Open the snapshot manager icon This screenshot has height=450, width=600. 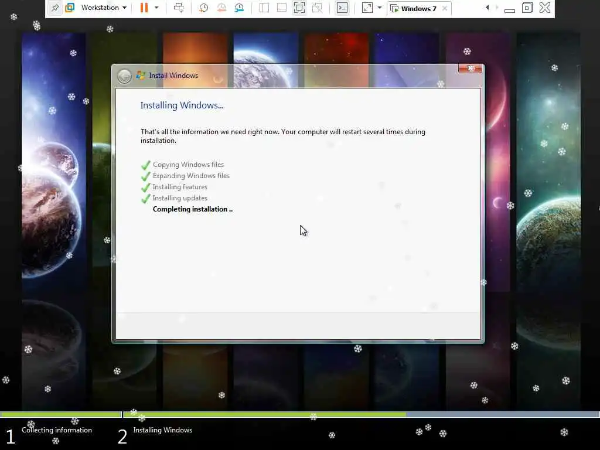coord(239,8)
